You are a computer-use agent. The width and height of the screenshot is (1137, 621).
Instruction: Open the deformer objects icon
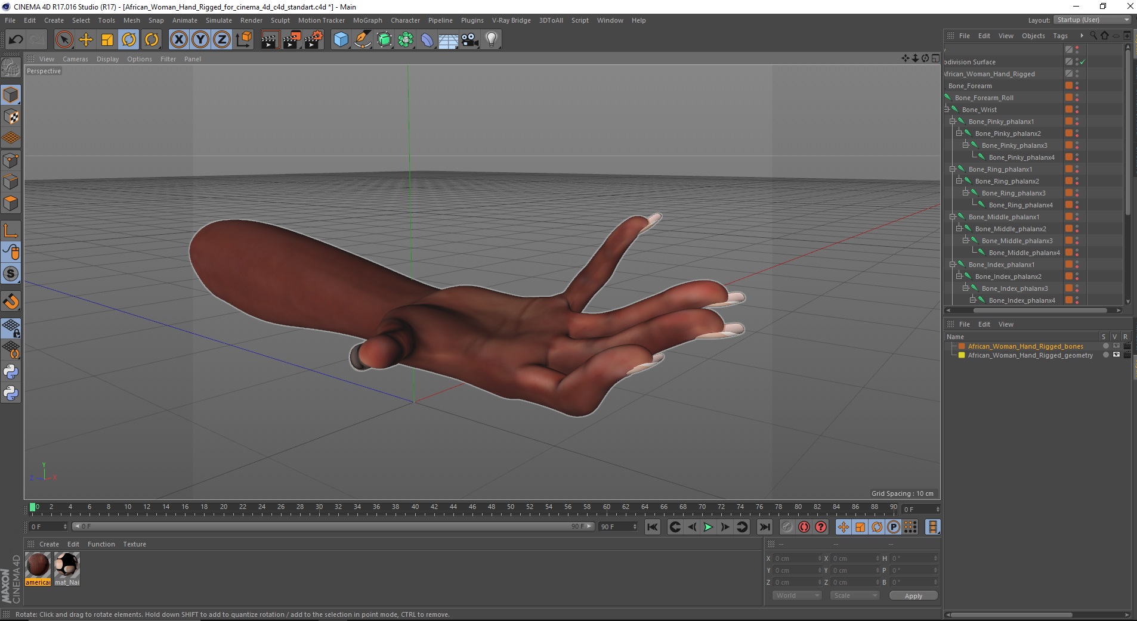(427, 39)
